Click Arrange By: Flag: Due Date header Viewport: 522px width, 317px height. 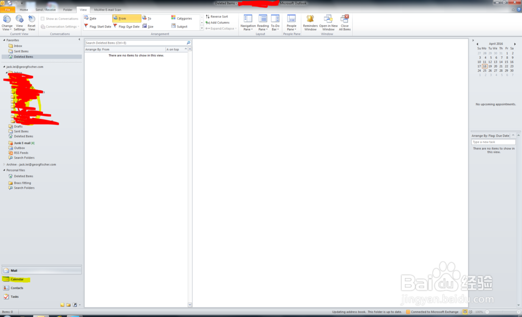click(x=491, y=136)
